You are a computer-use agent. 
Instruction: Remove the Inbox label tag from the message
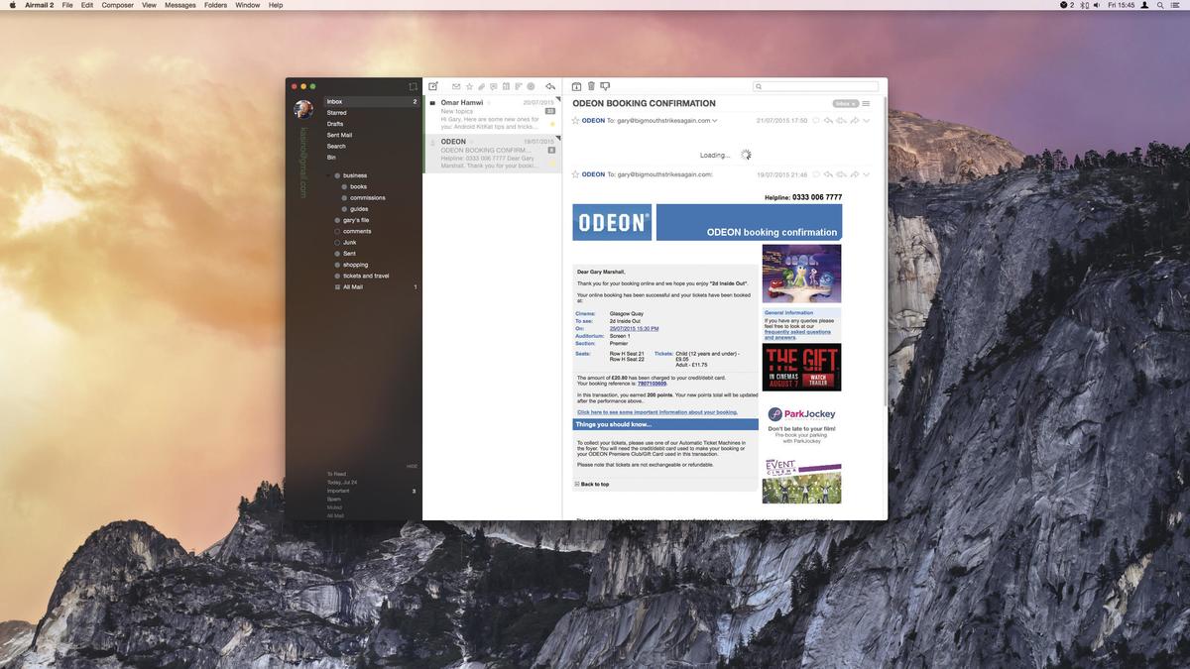click(853, 104)
